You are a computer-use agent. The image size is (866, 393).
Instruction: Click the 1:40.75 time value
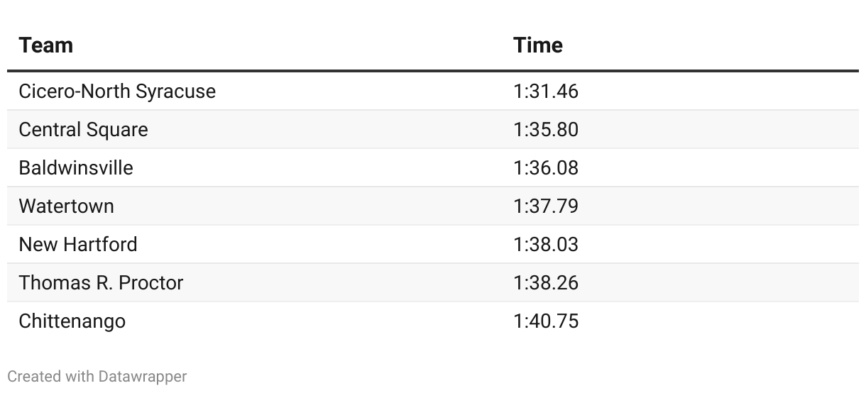546,321
